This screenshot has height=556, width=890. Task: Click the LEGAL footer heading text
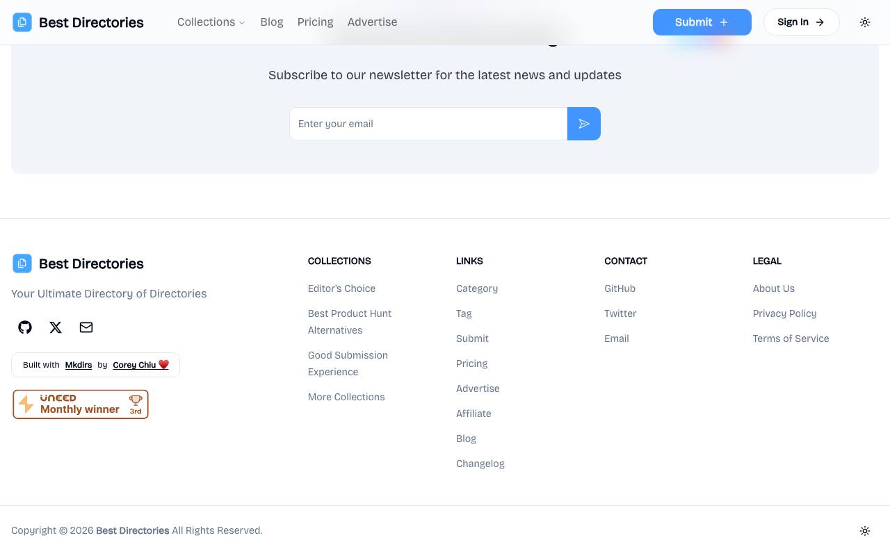point(767,261)
